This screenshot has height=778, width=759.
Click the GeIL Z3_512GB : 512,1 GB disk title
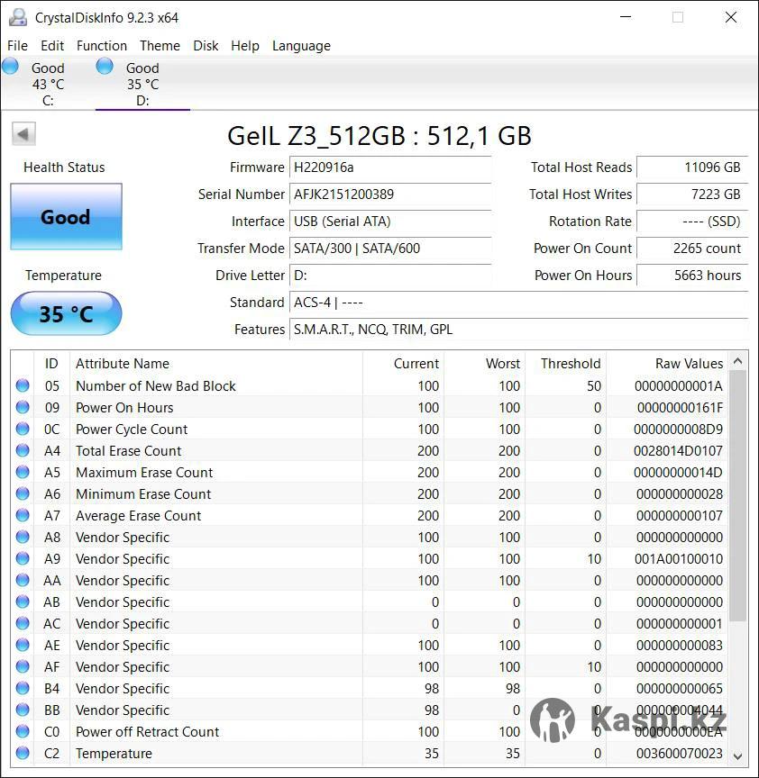pos(379,135)
